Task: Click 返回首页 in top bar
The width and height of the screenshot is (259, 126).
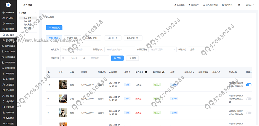Action: pos(179,5)
